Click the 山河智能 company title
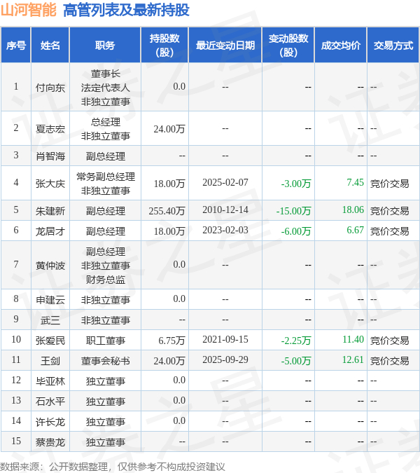This screenshot has height=473, width=420. pos(28,10)
